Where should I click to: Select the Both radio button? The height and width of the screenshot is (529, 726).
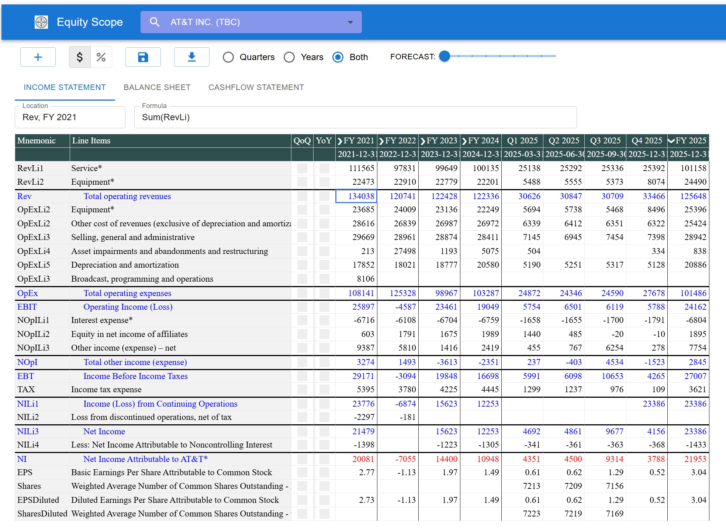338,57
